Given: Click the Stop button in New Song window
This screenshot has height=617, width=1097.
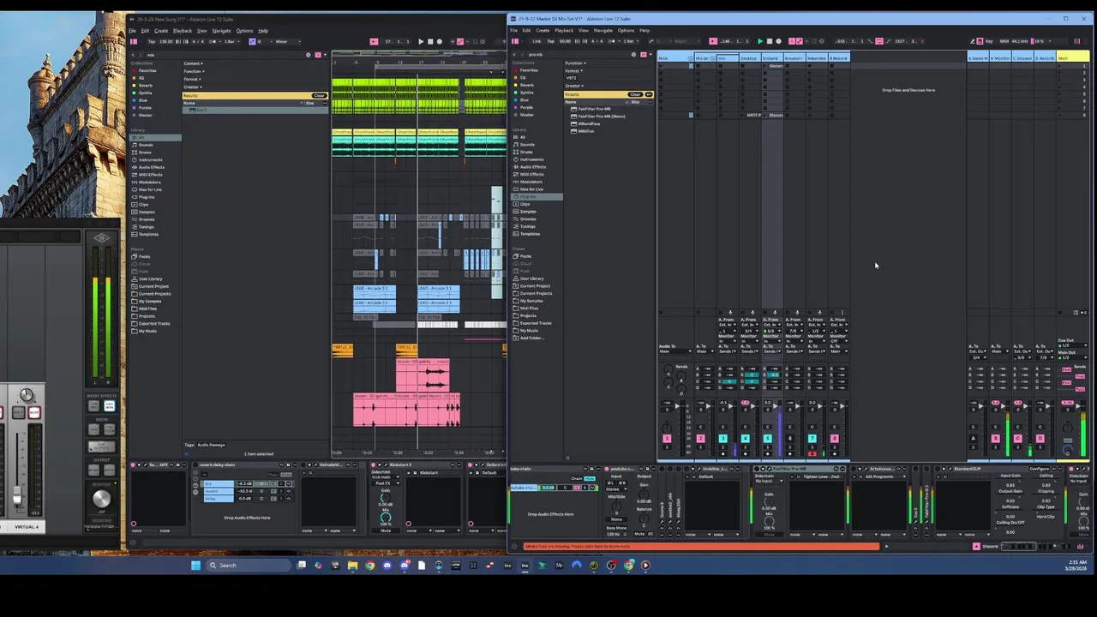Looking at the screenshot, I should click(x=429, y=41).
